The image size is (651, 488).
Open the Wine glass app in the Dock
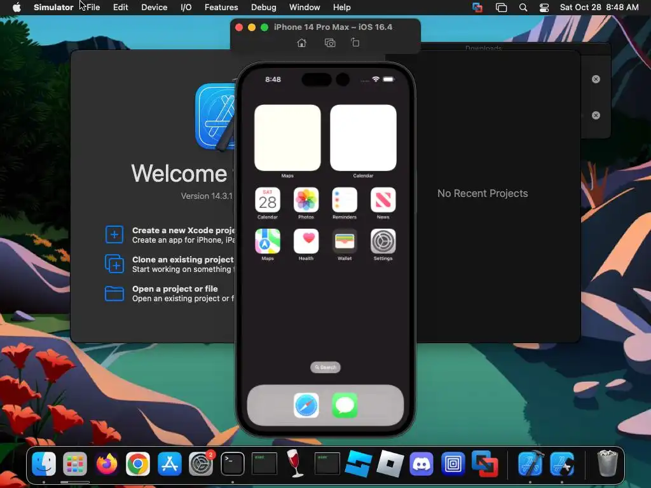[x=295, y=463]
